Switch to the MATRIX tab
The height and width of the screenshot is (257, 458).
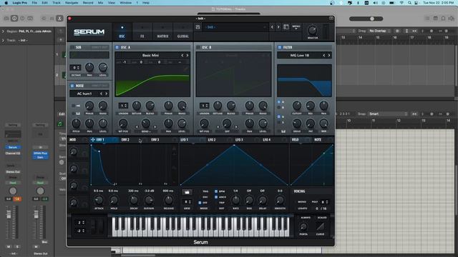[162, 31]
